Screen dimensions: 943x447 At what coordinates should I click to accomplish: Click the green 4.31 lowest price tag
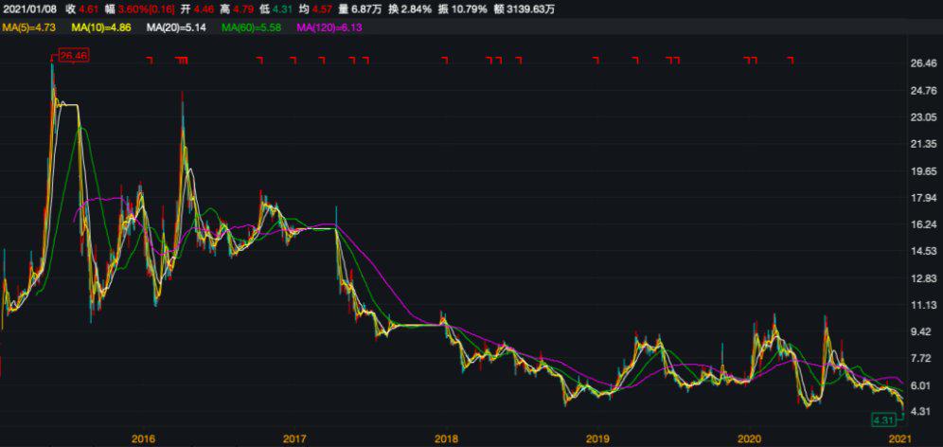click(x=883, y=419)
